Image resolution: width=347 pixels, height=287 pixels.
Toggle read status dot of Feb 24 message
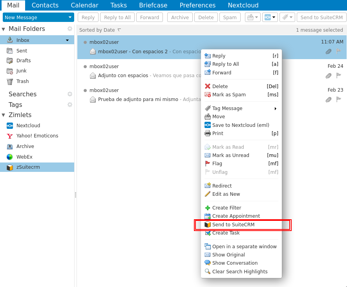point(85,67)
